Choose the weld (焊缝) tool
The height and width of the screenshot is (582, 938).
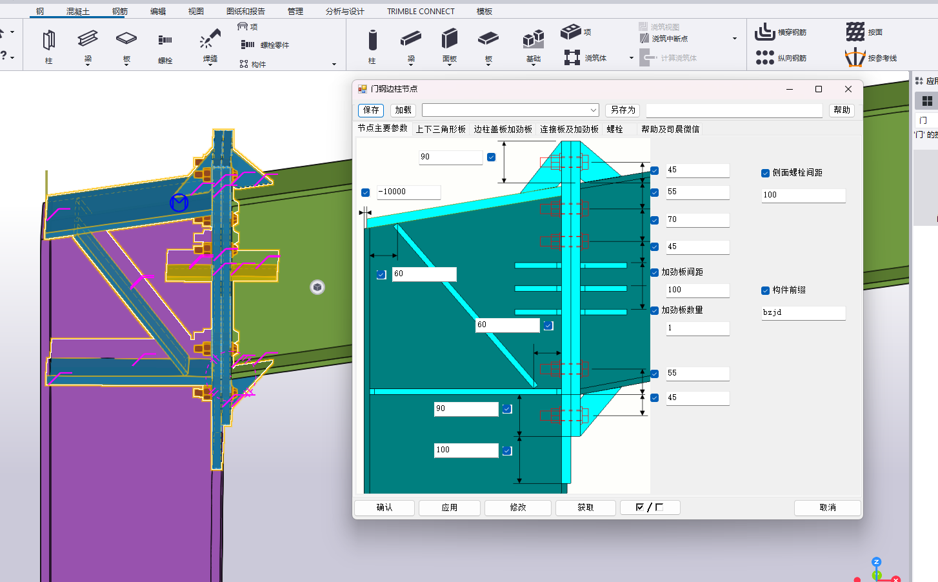click(210, 39)
